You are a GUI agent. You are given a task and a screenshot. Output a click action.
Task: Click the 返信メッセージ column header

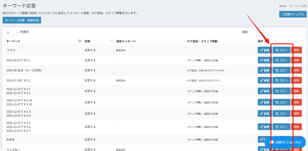[x=126, y=41]
